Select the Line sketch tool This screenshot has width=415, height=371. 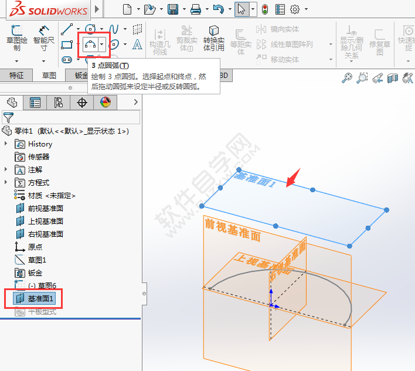tap(67, 29)
